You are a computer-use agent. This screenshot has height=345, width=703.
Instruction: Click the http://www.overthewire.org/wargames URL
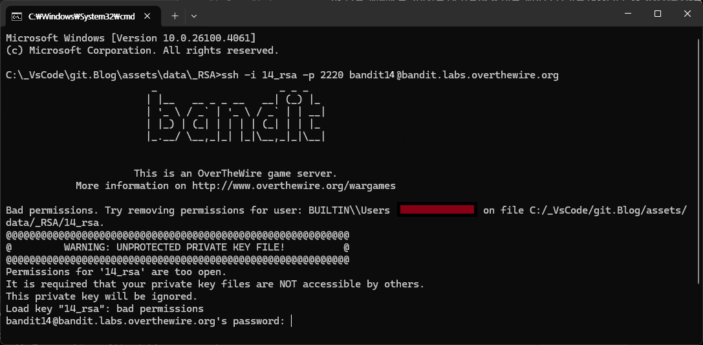tap(294, 186)
